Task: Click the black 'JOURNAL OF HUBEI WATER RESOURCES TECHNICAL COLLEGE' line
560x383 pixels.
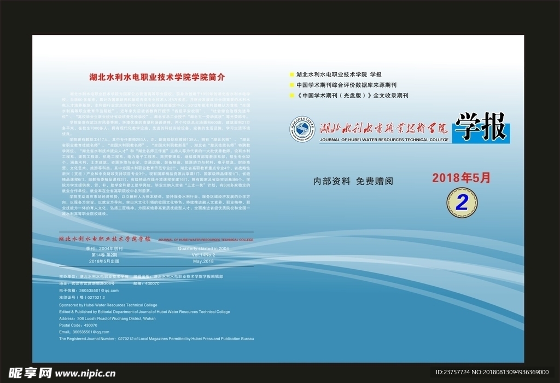Action: pyautogui.click(x=384, y=140)
